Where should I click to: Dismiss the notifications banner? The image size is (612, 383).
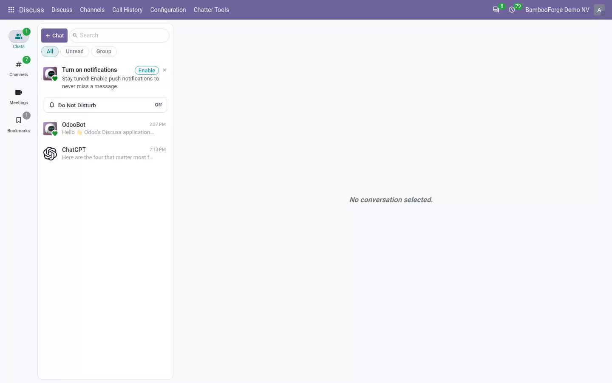[x=164, y=70]
